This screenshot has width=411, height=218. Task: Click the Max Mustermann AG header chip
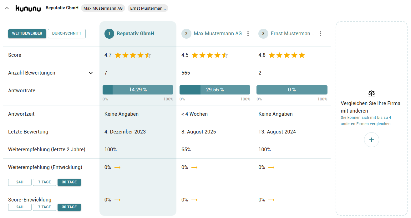(103, 8)
